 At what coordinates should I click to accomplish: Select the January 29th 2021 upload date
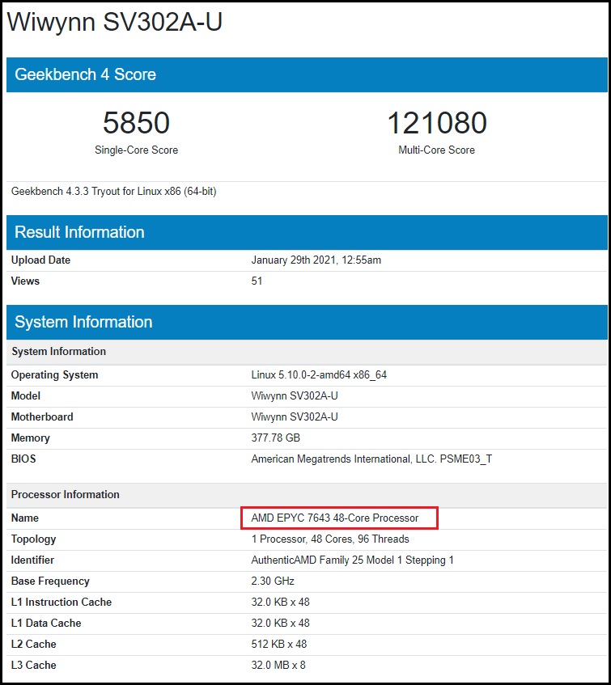tap(316, 260)
